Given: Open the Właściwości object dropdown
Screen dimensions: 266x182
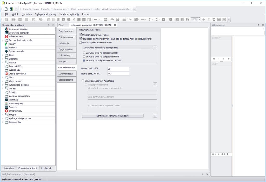Looking at the screenshot, I should pyautogui.click(x=263, y=29).
